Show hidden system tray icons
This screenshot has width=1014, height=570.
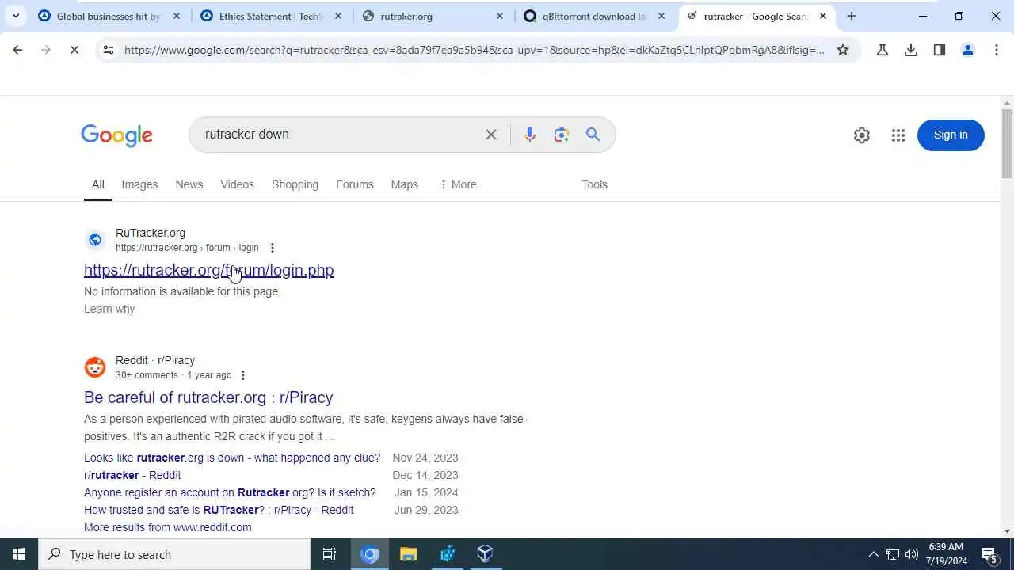(874, 554)
